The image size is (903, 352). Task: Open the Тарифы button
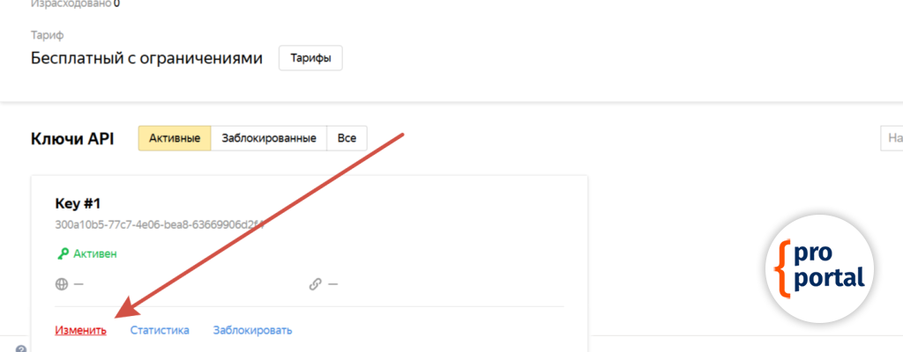(x=310, y=58)
